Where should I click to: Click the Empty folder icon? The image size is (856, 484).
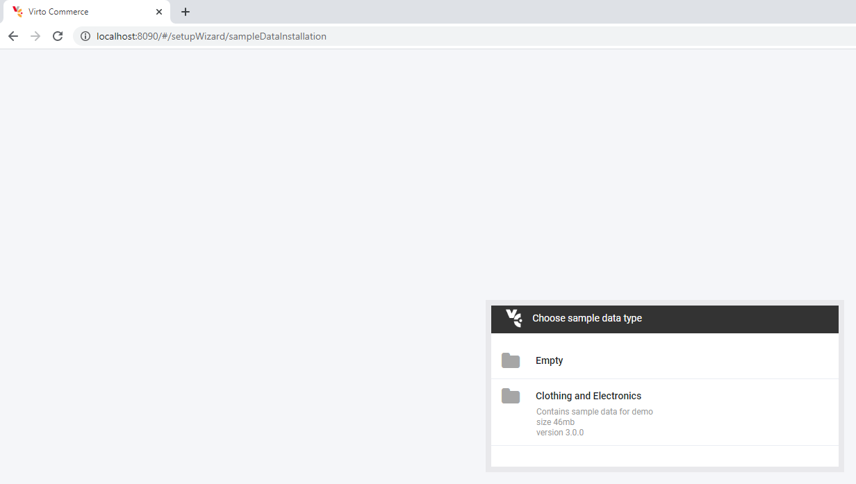[511, 360]
